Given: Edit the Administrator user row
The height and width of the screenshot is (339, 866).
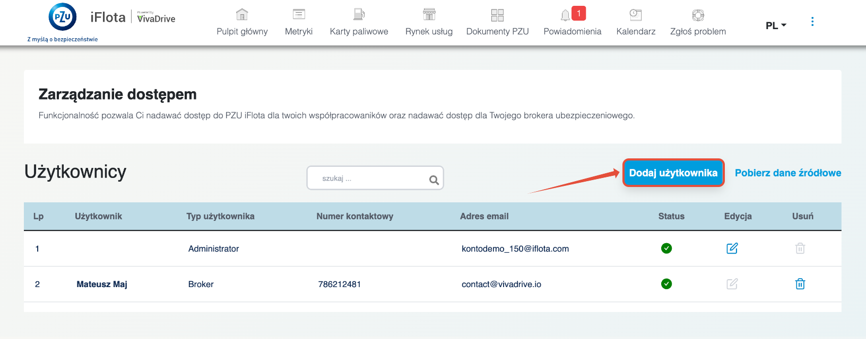Looking at the screenshot, I should (x=732, y=248).
